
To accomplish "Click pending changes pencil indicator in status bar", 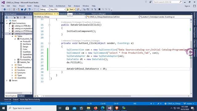I will [x=159, y=104].
